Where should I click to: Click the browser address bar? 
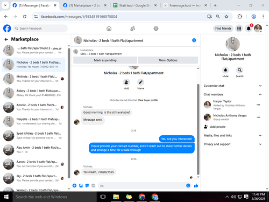(118, 17)
